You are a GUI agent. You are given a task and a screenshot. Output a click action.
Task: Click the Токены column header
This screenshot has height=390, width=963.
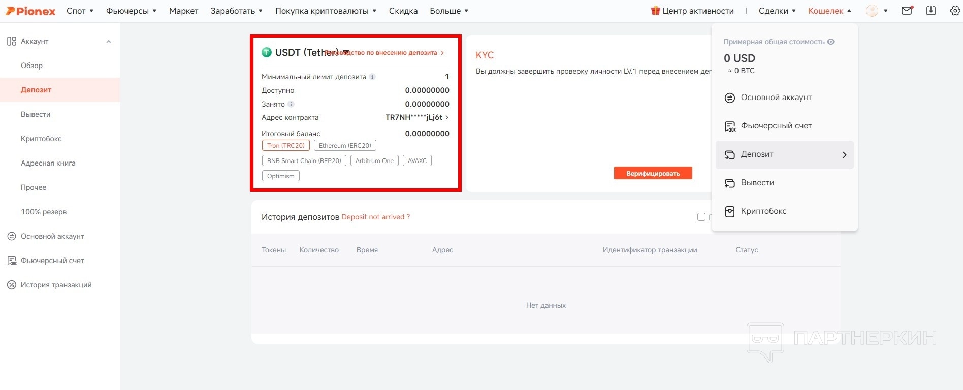coord(274,250)
